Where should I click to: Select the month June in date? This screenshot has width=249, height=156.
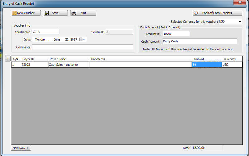coord(57,39)
